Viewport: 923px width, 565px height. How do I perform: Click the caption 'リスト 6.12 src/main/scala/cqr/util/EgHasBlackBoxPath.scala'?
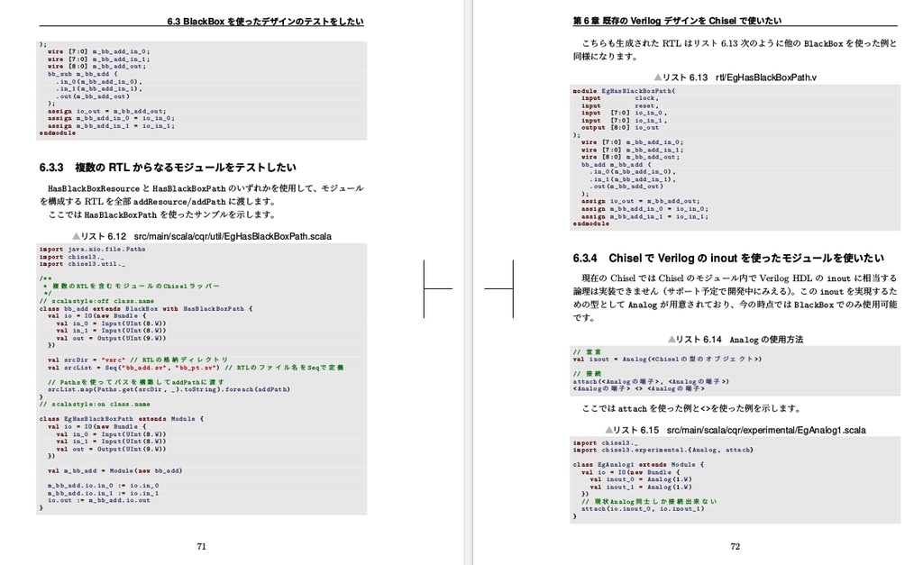coord(202,236)
